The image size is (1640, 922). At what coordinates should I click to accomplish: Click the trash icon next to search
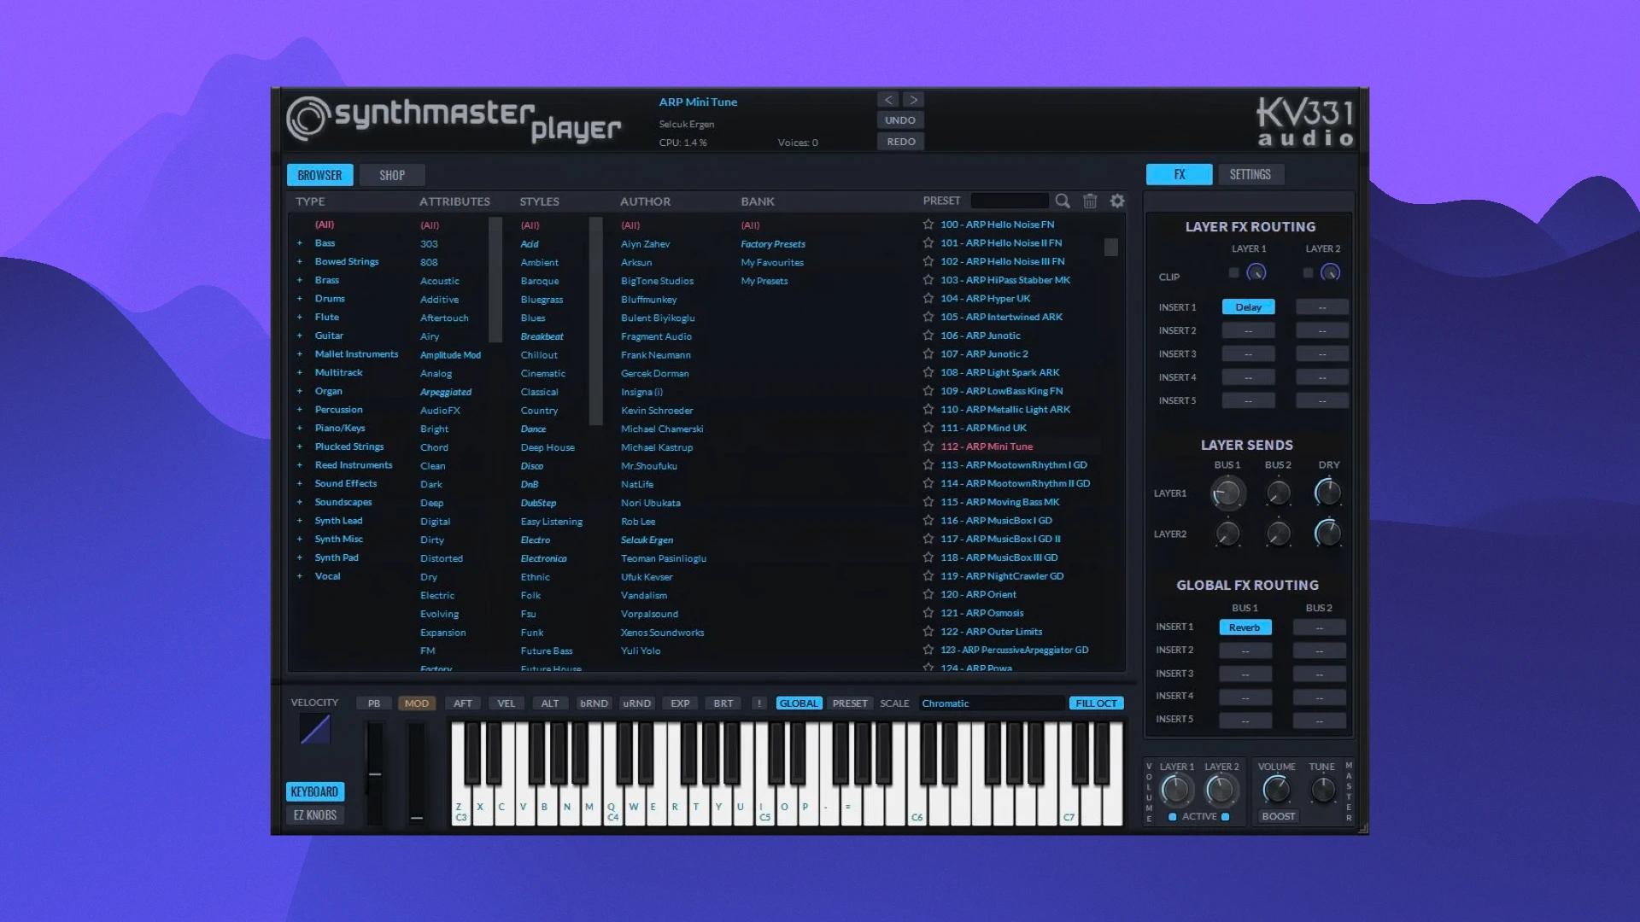coord(1090,201)
